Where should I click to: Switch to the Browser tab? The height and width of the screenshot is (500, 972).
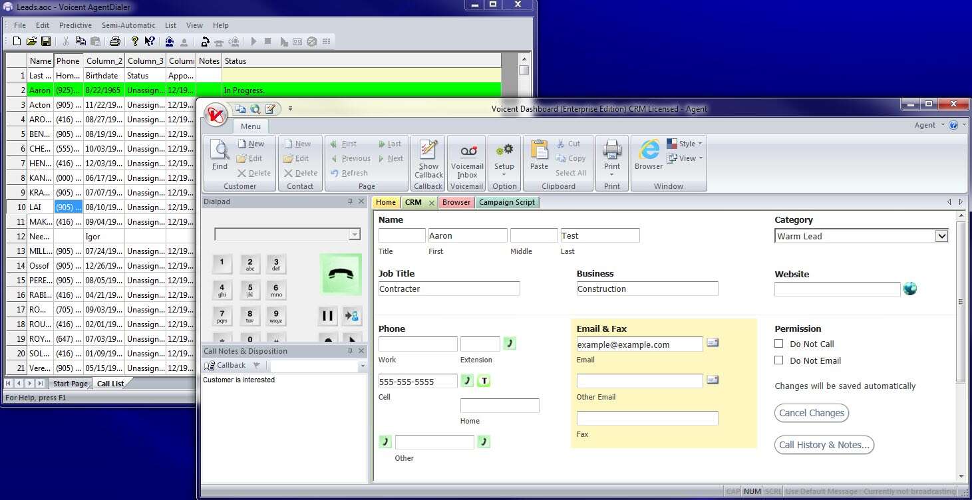pyautogui.click(x=456, y=202)
